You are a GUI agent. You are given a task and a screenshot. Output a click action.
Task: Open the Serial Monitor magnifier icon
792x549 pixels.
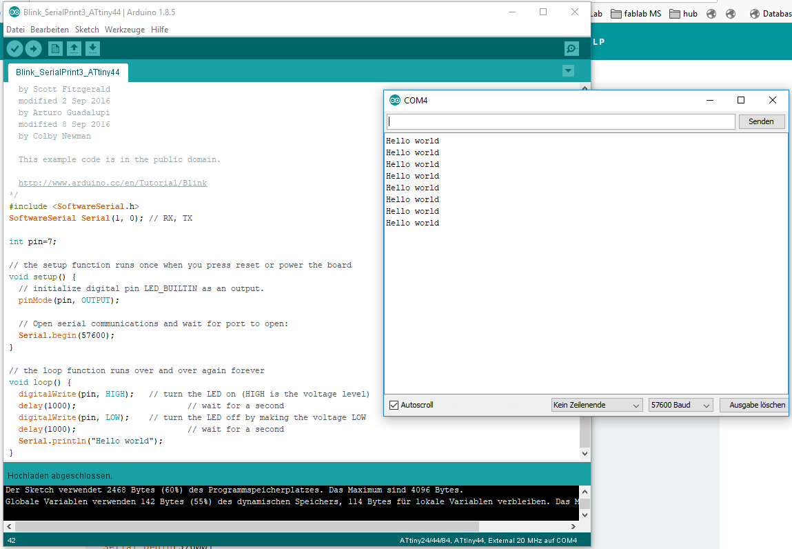click(571, 48)
